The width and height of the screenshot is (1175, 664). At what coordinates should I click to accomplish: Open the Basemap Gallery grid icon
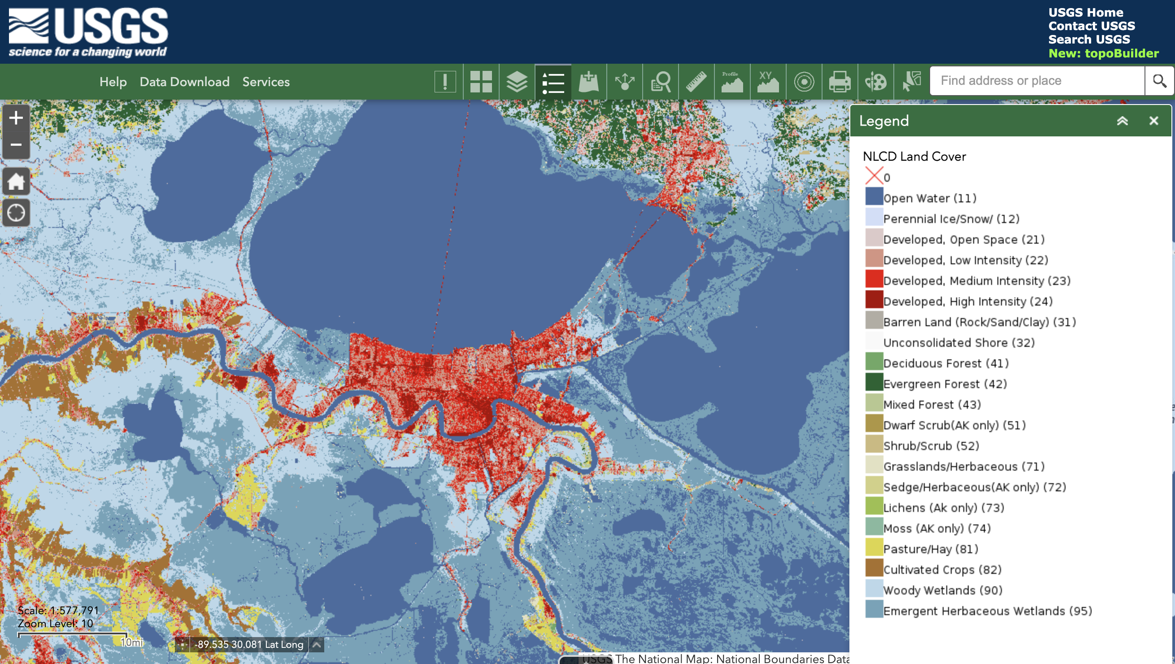click(481, 82)
